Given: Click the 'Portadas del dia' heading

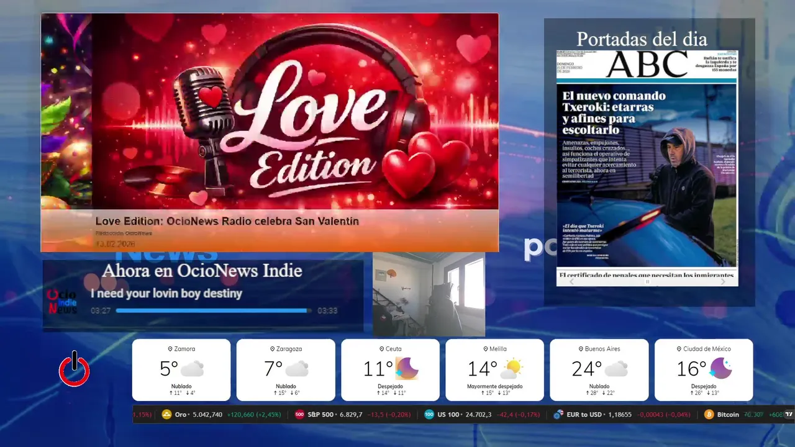Looking at the screenshot, I should 642,39.
